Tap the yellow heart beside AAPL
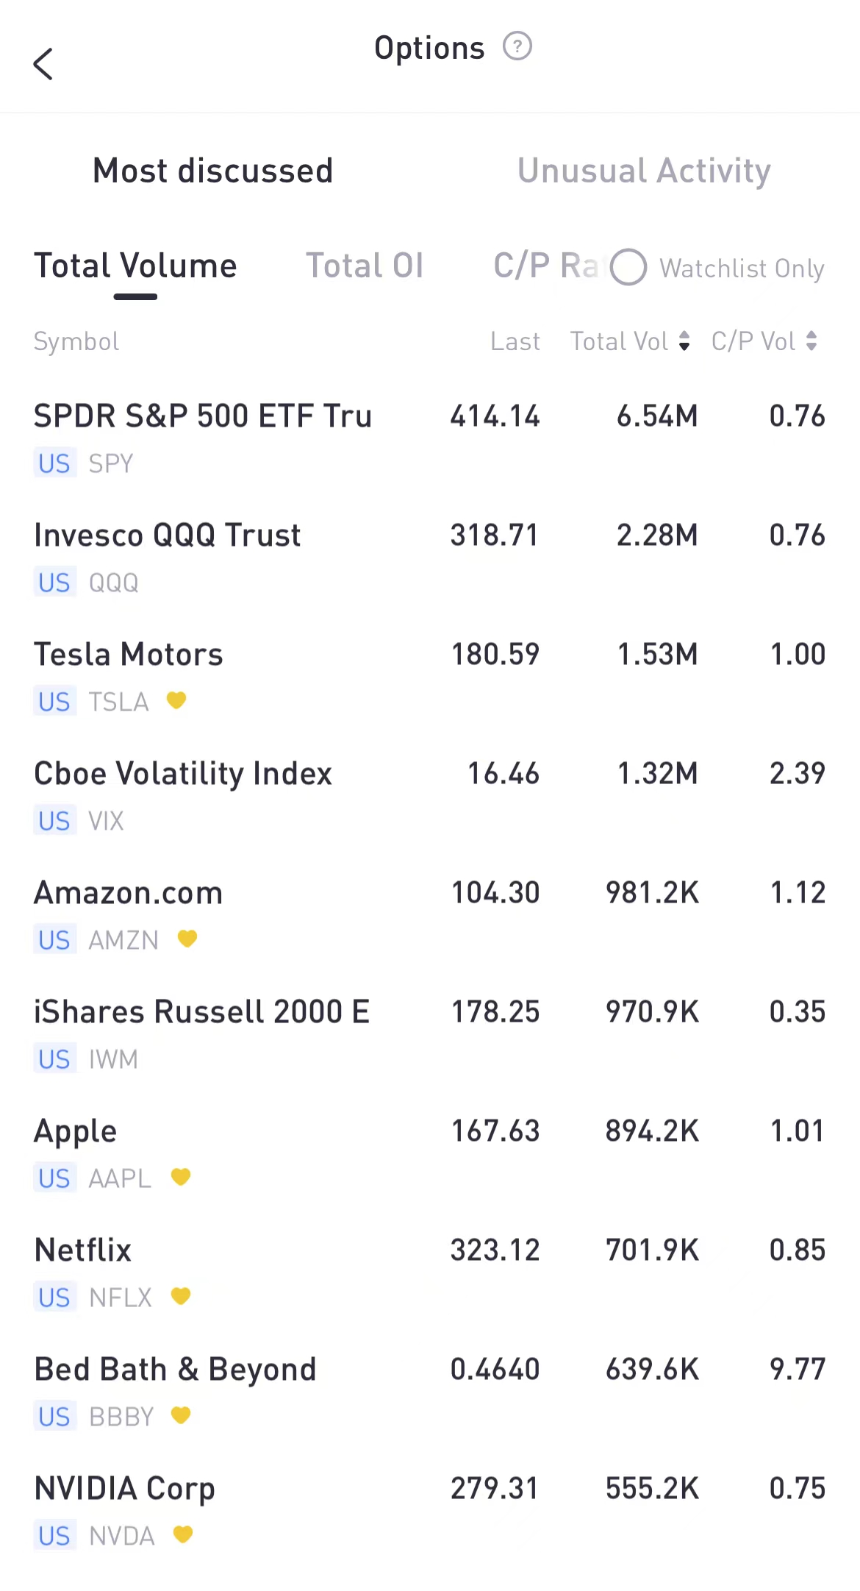 (x=181, y=1177)
